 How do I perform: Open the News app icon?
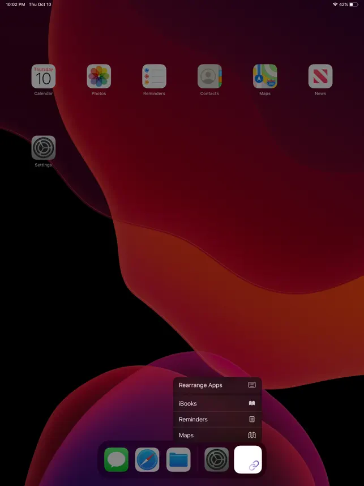click(320, 76)
